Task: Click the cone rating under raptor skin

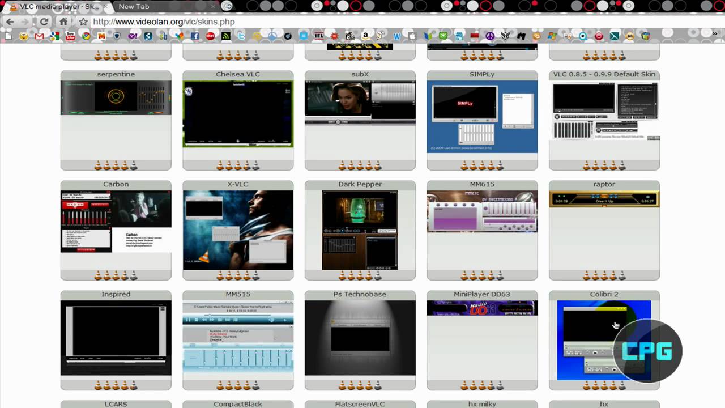Action: click(x=604, y=275)
